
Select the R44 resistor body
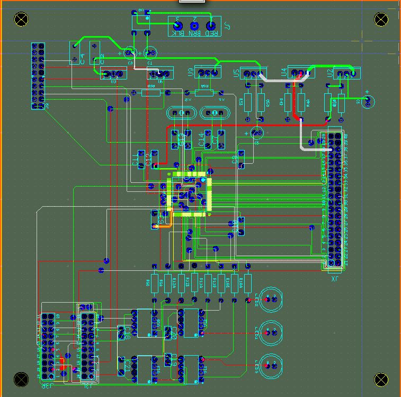pyautogui.click(x=301, y=102)
